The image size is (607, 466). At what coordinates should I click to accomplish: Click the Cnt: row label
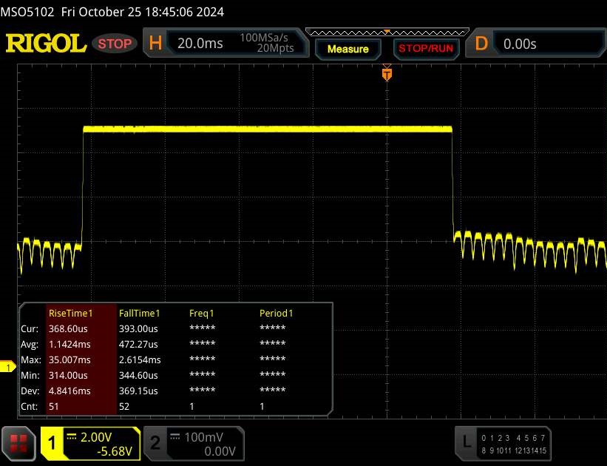29,406
